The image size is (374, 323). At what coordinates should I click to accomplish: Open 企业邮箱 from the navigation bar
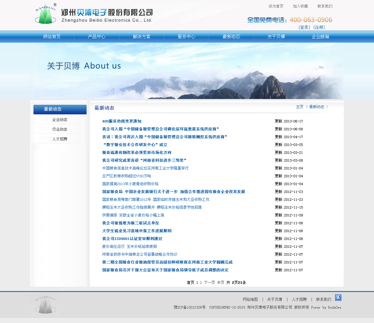pyautogui.click(x=320, y=37)
